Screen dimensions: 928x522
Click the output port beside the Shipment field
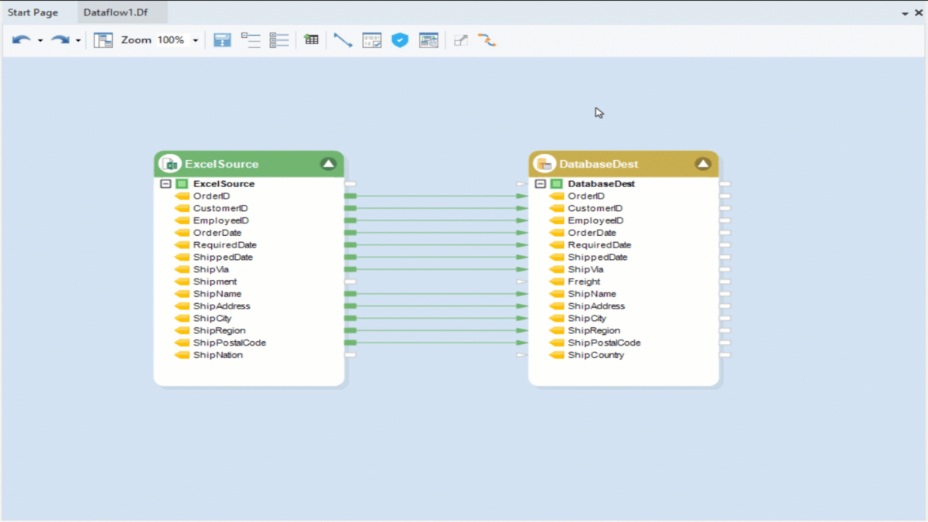coord(351,281)
